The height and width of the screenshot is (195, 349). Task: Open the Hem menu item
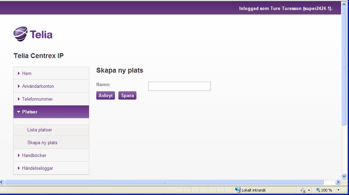51,73
